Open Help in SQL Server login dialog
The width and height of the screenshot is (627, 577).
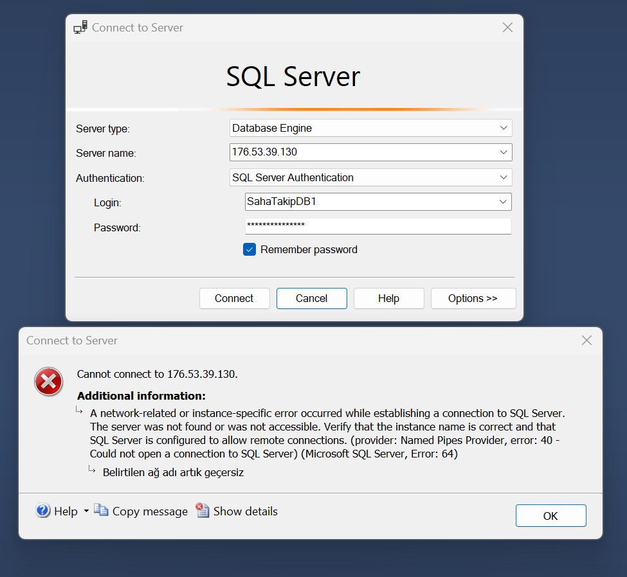(x=388, y=299)
